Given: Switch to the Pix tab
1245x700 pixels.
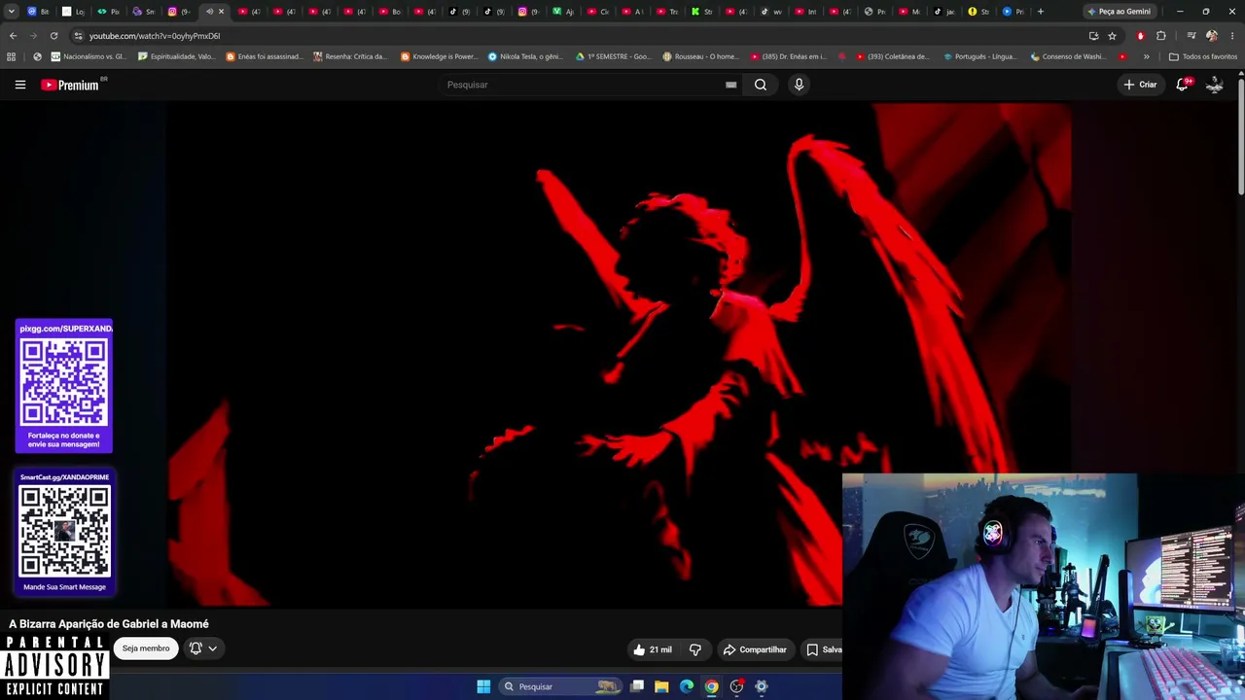Looking at the screenshot, I should click(x=108, y=12).
